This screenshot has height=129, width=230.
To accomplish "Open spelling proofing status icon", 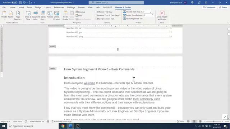I will pyautogui.click(x=26, y=121).
